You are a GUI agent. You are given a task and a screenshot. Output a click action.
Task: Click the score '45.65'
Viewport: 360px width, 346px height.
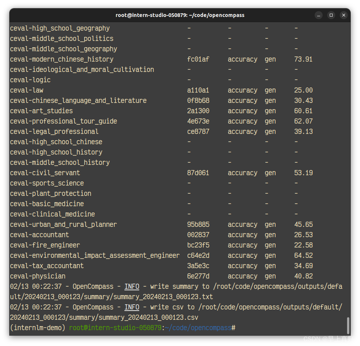303,224
